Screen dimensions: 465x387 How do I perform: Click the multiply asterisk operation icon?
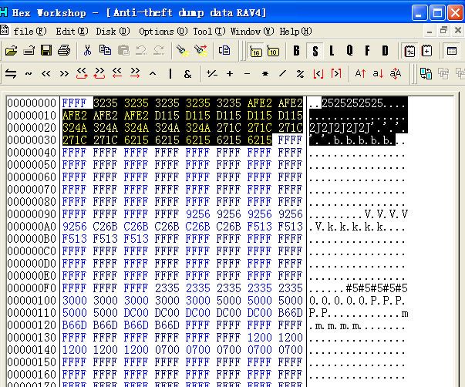coord(265,73)
